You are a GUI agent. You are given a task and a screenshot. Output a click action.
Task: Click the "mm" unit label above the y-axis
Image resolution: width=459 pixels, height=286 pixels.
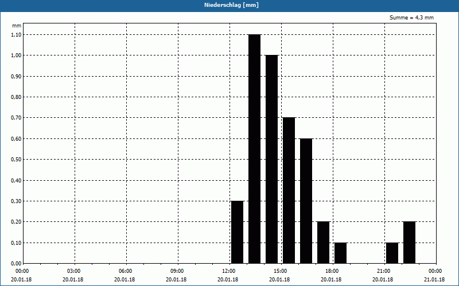(x=17, y=26)
